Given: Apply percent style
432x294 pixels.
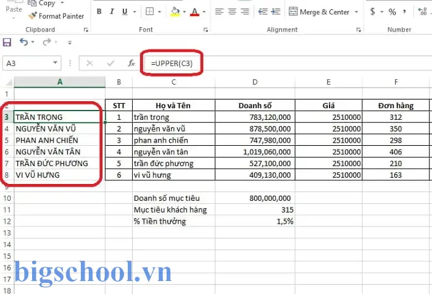Looking at the screenshot, I should click(392, 12).
